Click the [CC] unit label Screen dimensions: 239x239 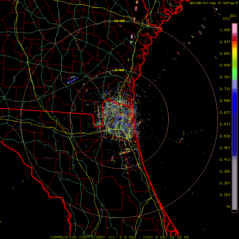(227, 18)
